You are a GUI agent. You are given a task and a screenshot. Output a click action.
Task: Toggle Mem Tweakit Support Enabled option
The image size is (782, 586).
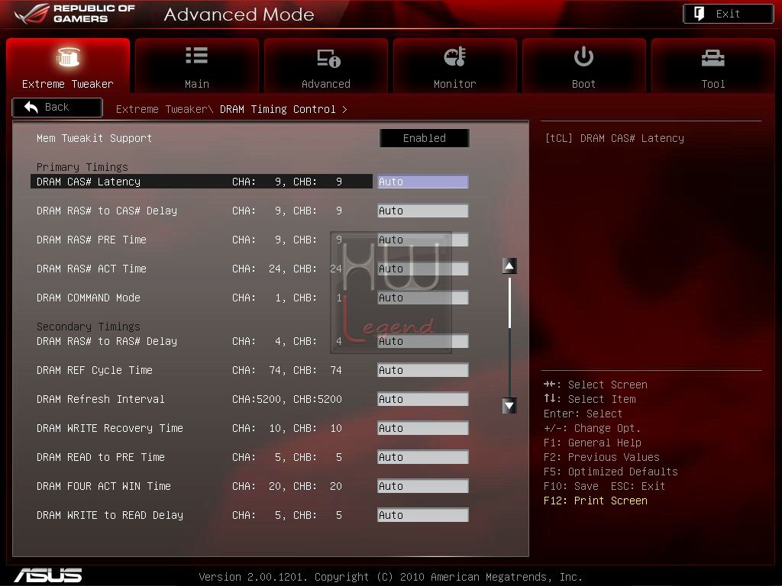[x=425, y=138]
